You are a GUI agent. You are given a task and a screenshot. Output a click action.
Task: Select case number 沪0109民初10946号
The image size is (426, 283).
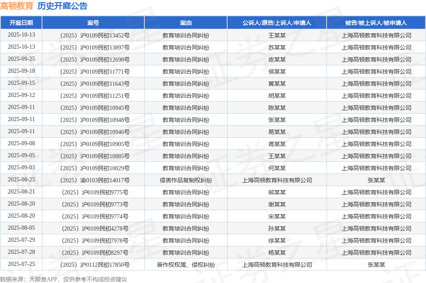pos(95,132)
